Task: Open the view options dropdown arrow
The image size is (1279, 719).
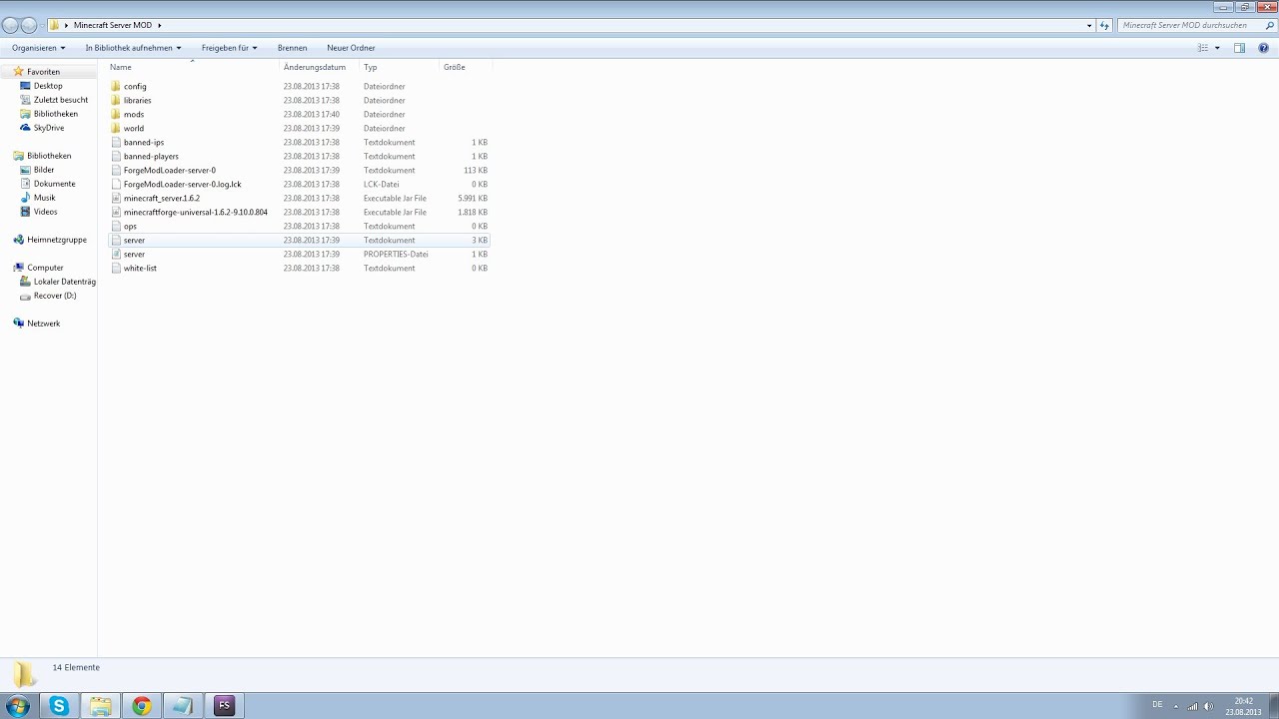Action: (x=1217, y=48)
